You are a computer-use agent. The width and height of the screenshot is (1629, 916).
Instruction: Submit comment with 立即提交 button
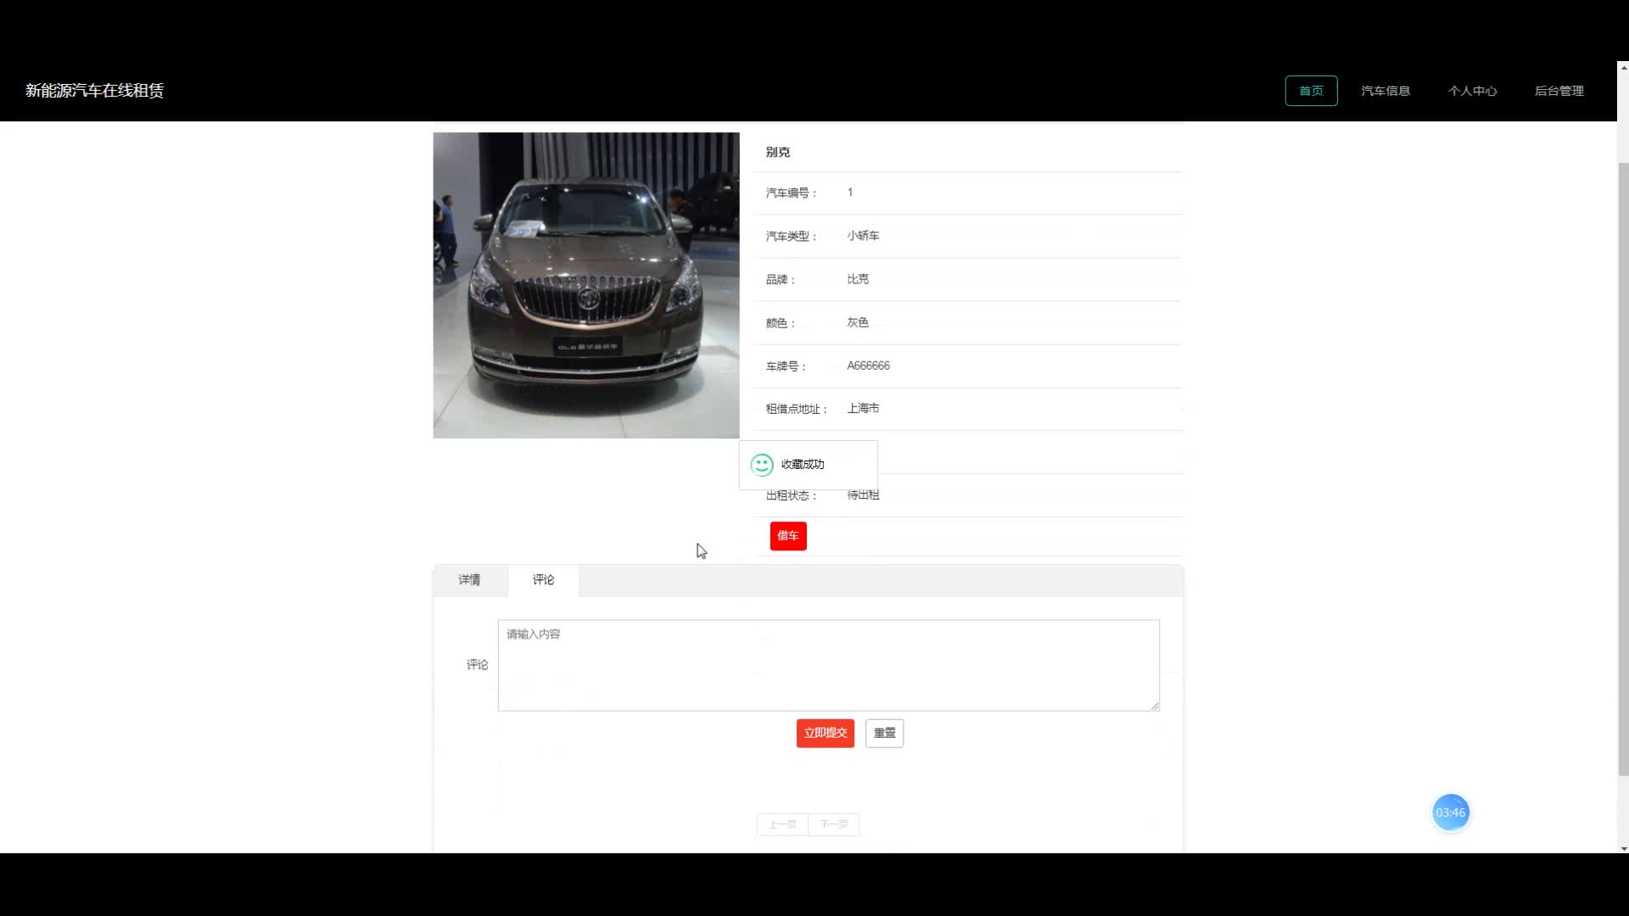pyautogui.click(x=825, y=733)
